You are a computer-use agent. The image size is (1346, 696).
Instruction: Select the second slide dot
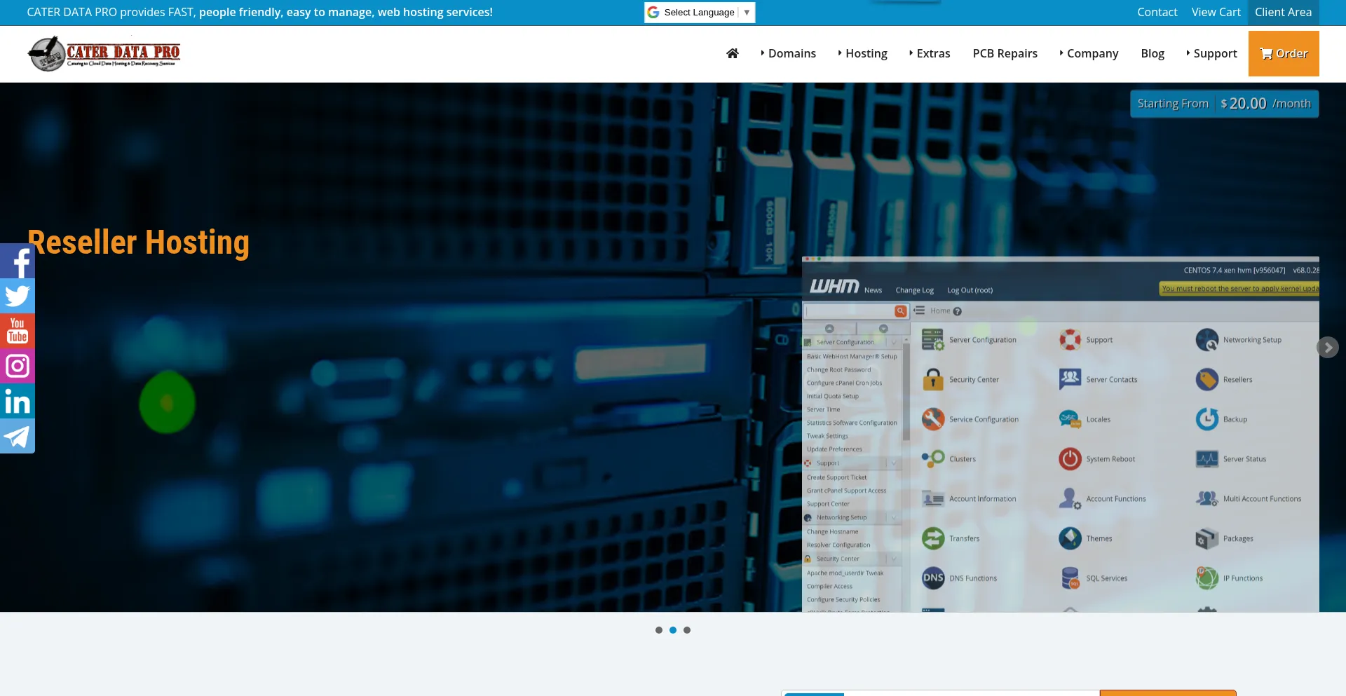673,630
